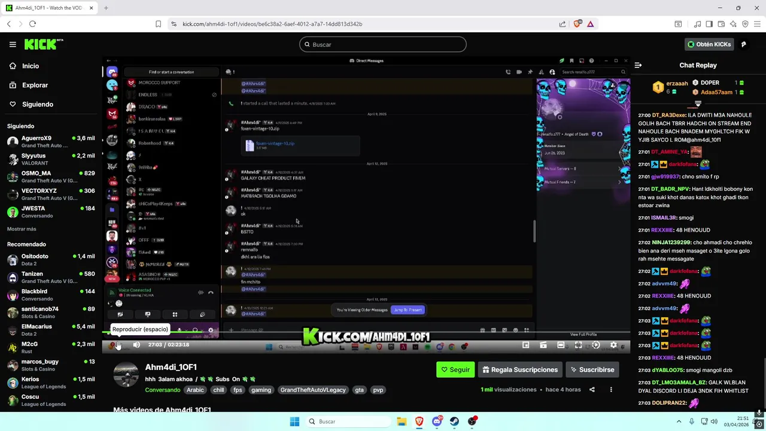The width and height of the screenshot is (766, 431).
Task: Toggle the Brave sidebar panel
Action: 709,24
